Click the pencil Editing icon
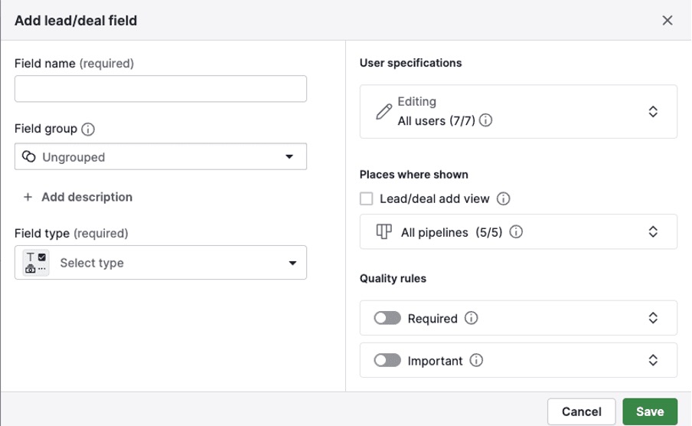The height and width of the screenshot is (426, 692). point(384,112)
